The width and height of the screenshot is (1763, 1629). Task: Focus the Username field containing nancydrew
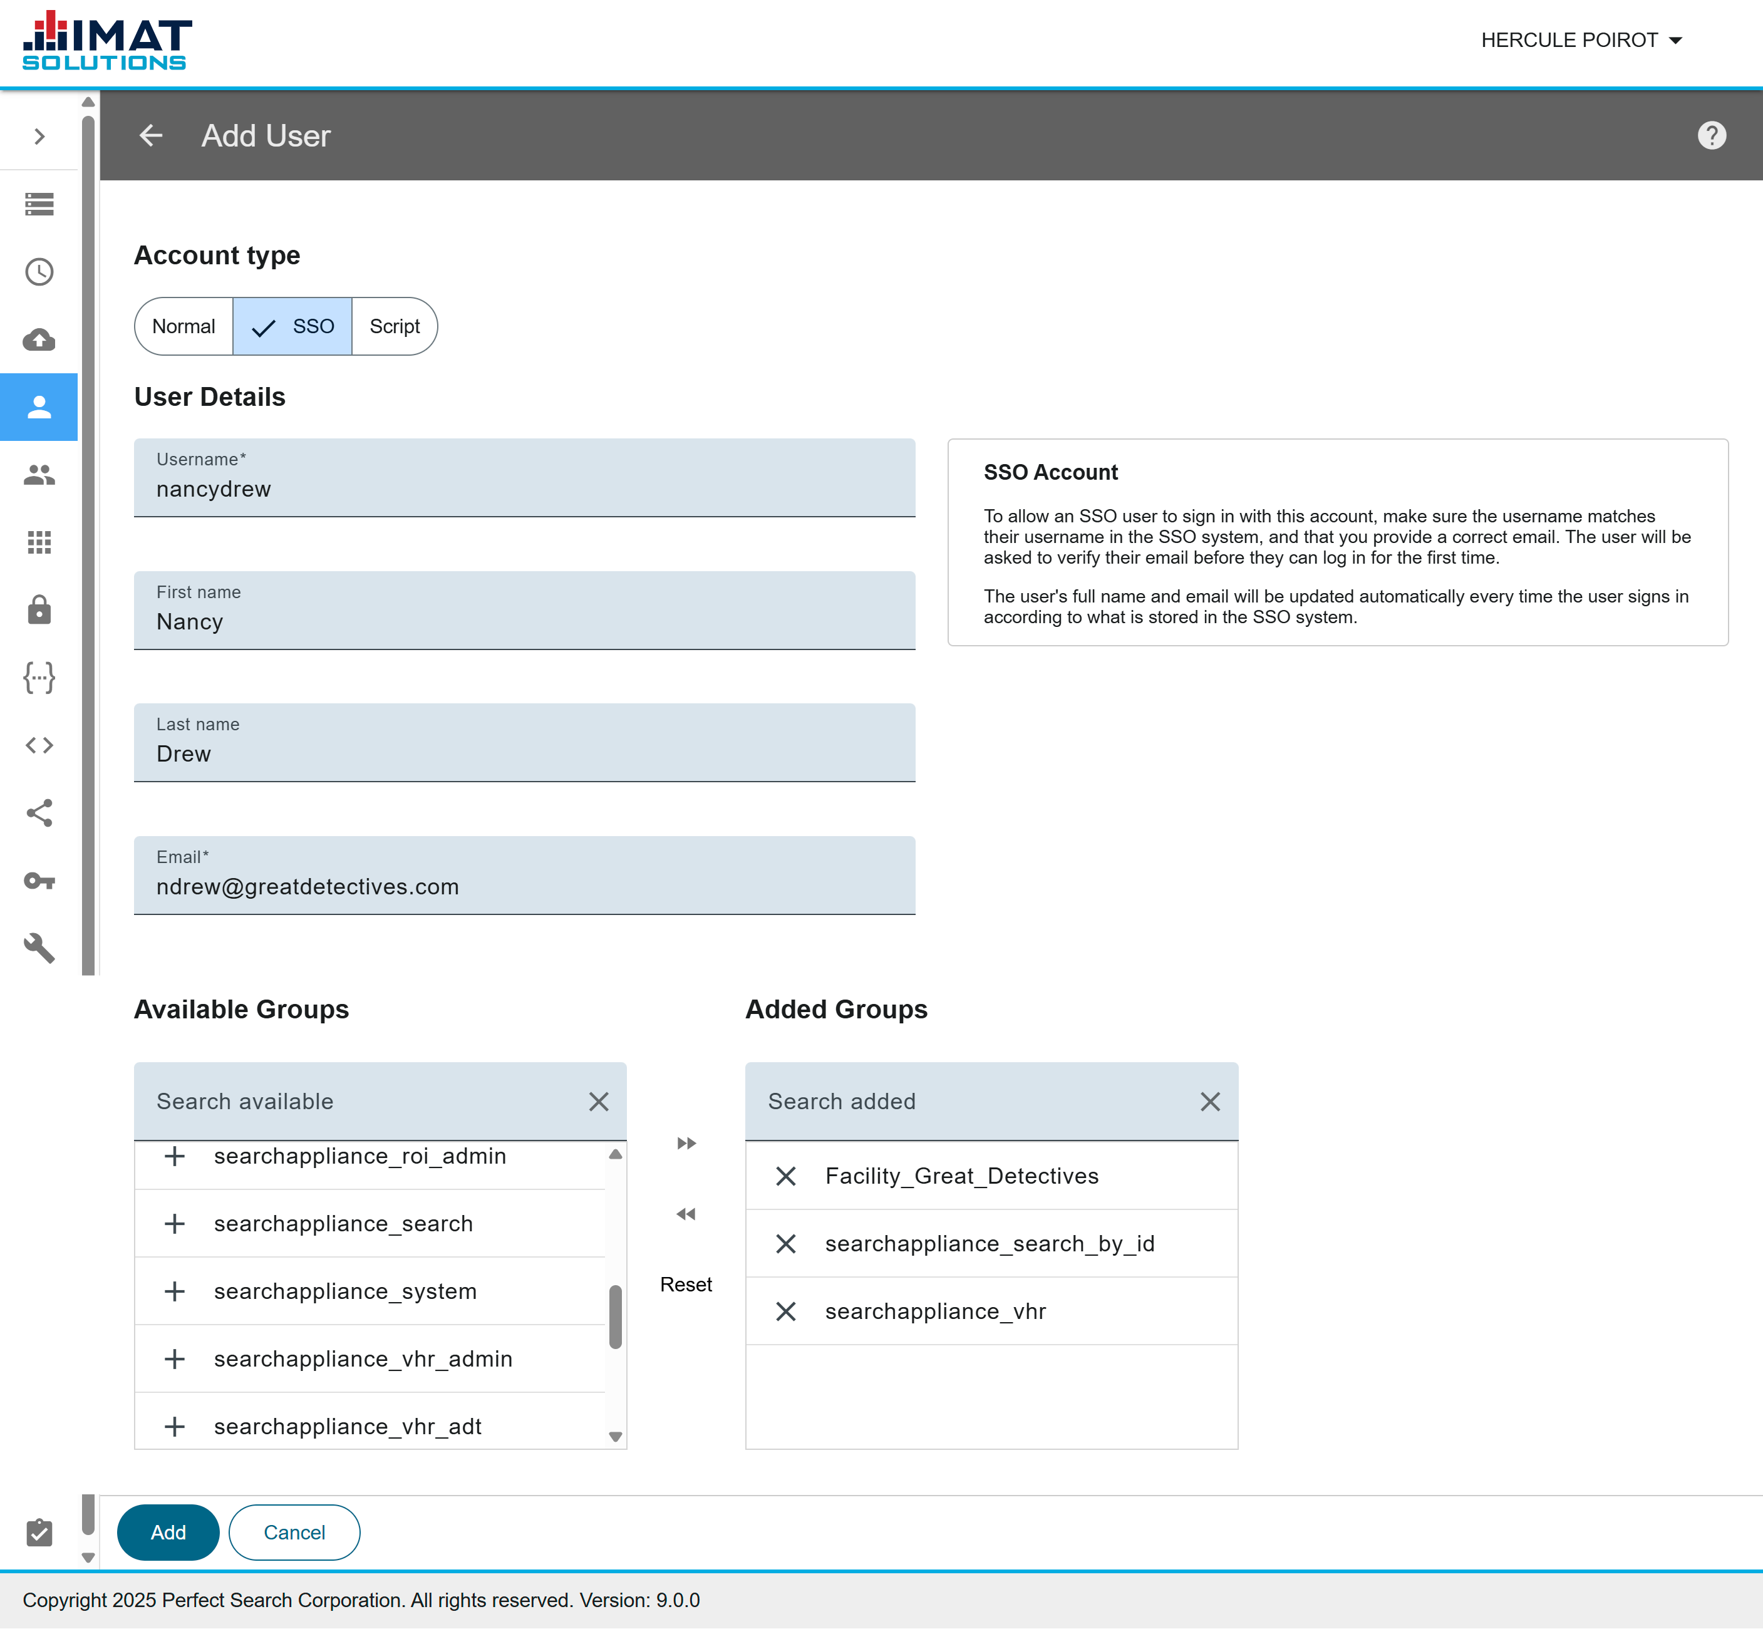tap(524, 478)
